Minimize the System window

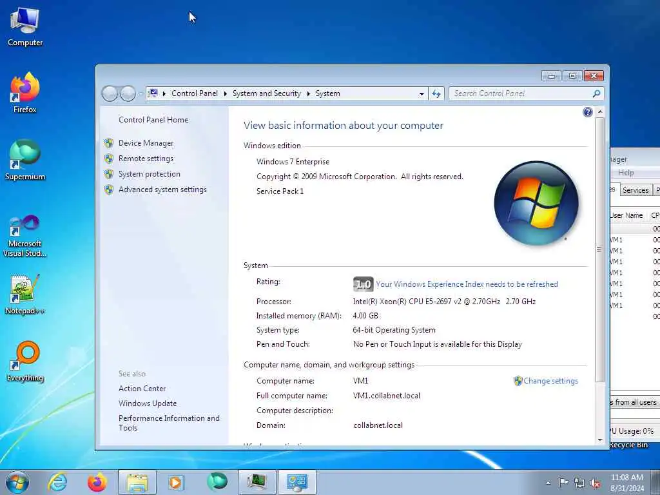[x=552, y=76]
